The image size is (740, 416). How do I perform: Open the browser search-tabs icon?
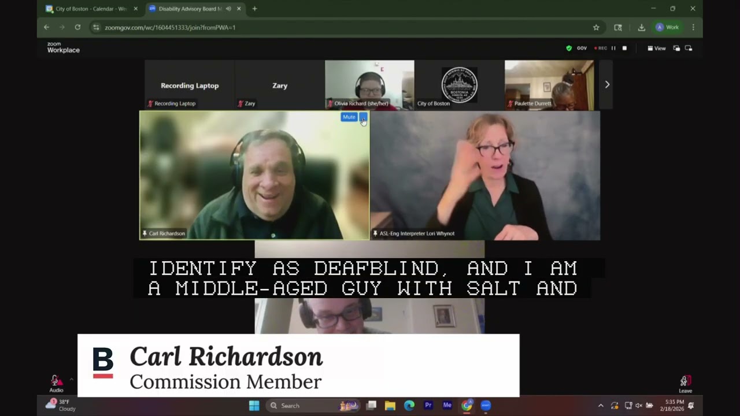pos(618,27)
